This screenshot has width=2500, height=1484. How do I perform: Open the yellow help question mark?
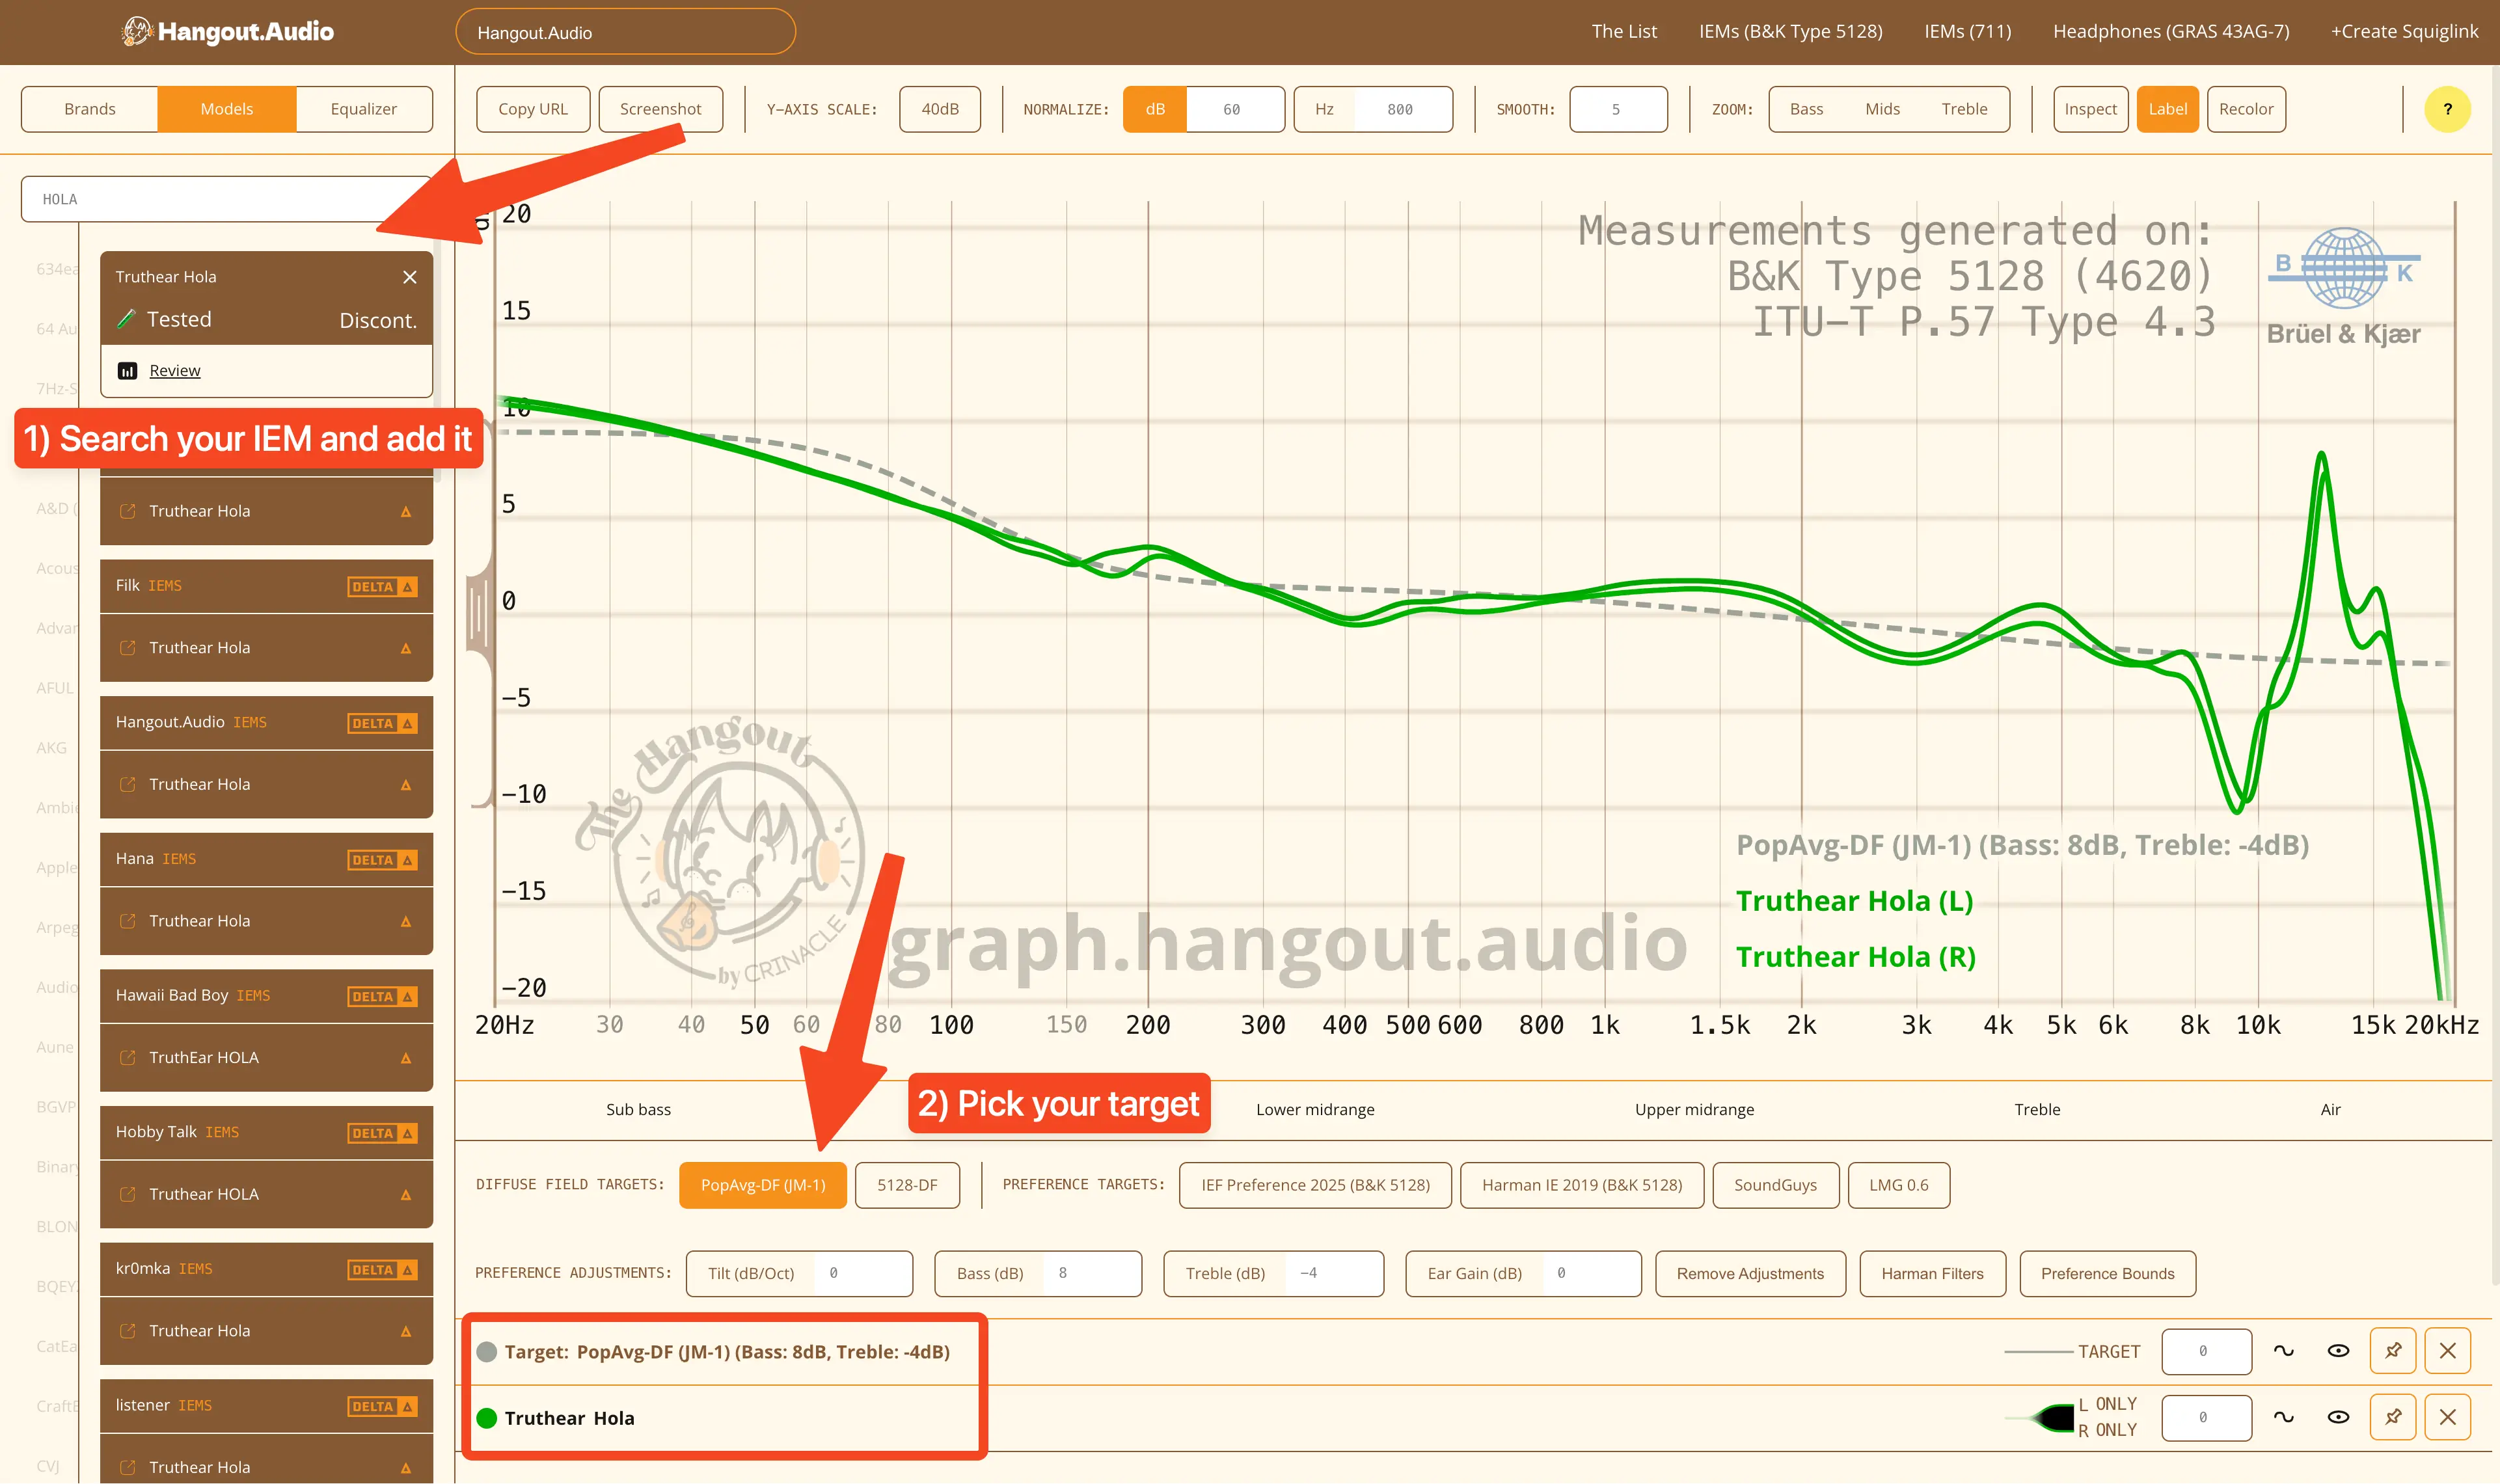2447,109
